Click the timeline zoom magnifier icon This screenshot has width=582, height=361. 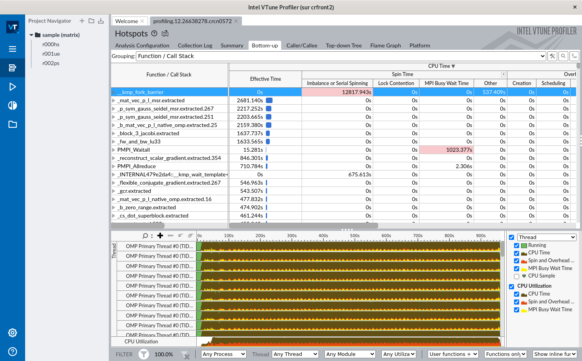146,236
